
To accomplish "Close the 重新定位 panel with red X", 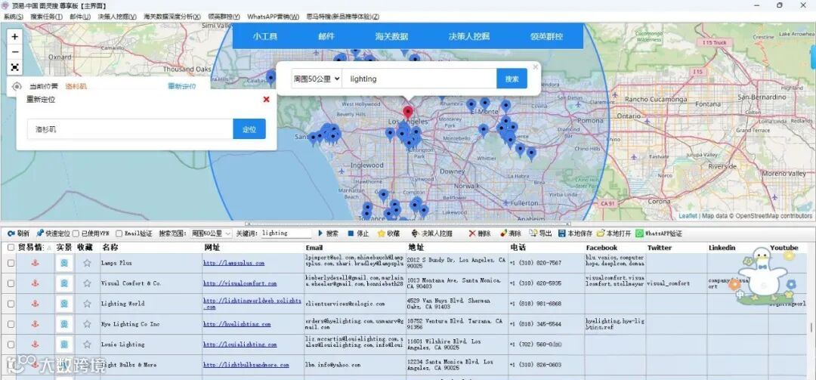I will click(x=267, y=99).
